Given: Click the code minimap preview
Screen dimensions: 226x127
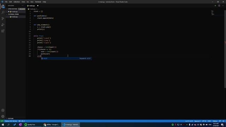Looking at the screenshot, I should (x=213, y=13).
